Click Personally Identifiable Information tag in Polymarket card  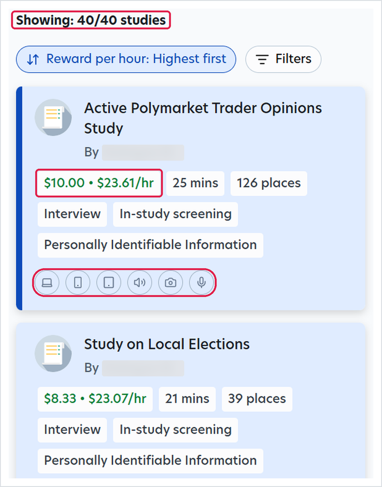[x=150, y=245]
